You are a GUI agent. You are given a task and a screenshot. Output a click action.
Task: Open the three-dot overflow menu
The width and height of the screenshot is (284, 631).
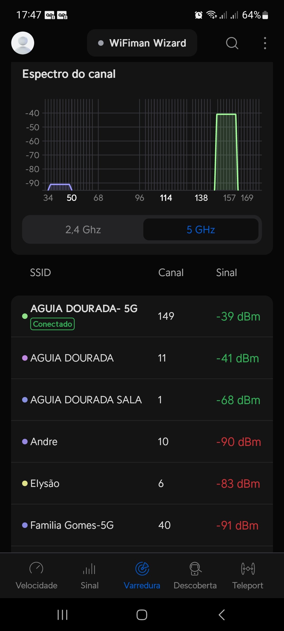pos(265,43)
